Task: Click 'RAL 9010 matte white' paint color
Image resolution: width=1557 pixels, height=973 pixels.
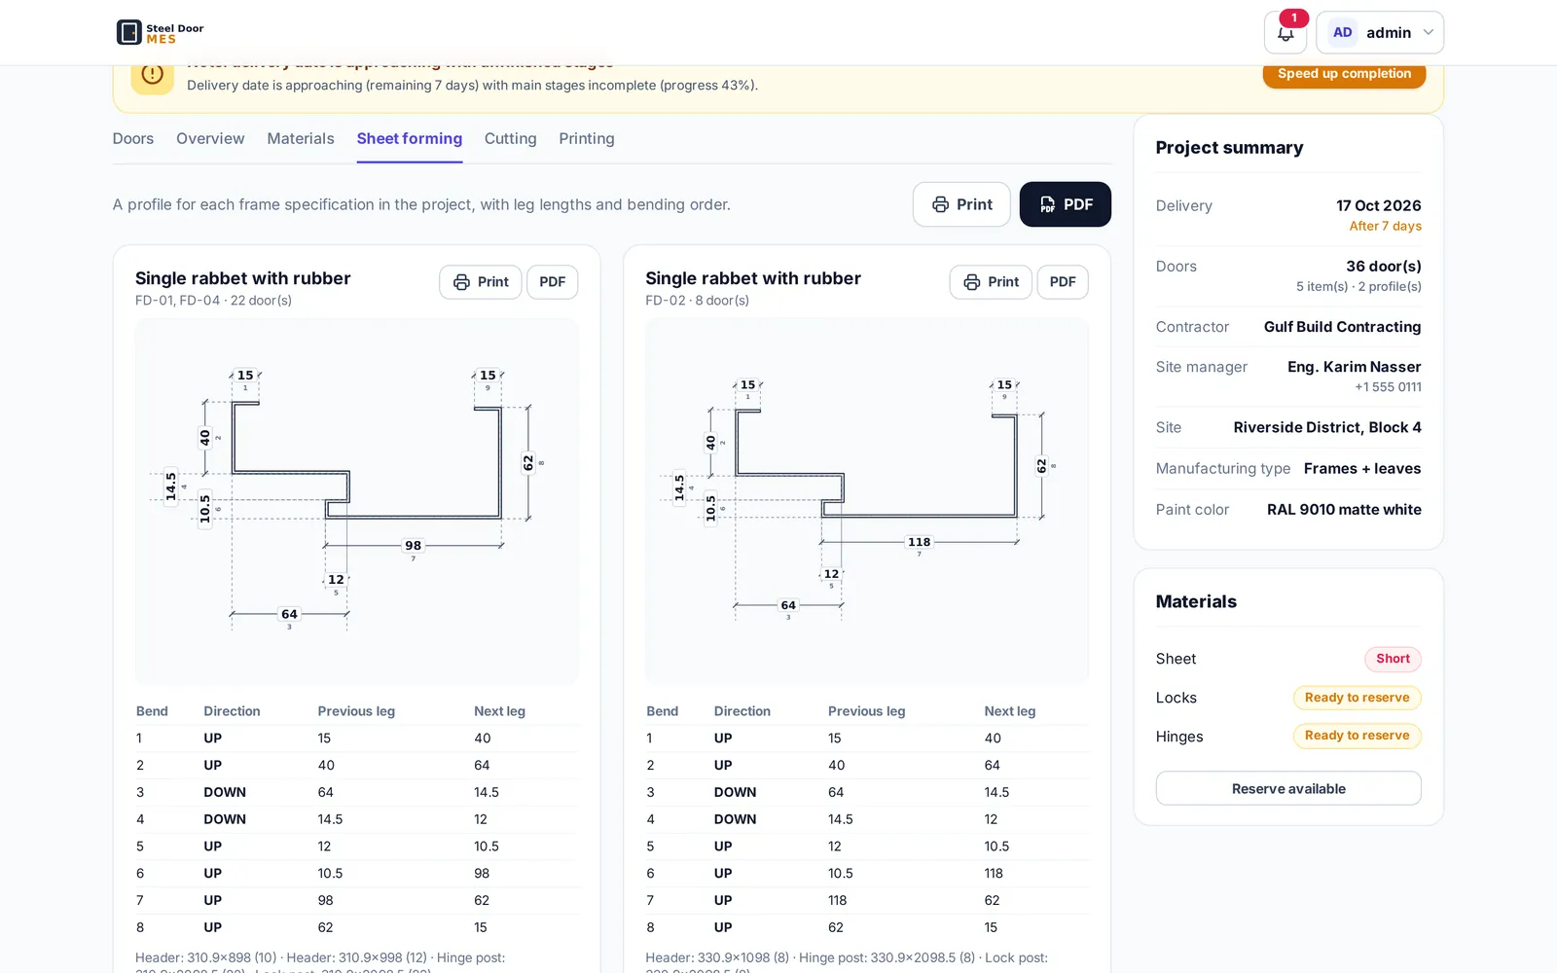Action: (x=1344, y=510)
